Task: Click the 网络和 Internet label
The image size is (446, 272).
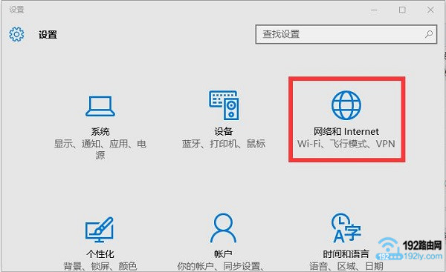Action: click(x=346, y=132)
